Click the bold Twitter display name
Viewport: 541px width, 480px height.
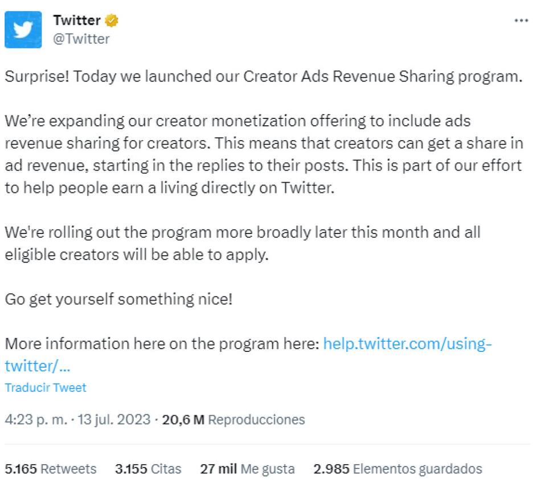(76, 21)
